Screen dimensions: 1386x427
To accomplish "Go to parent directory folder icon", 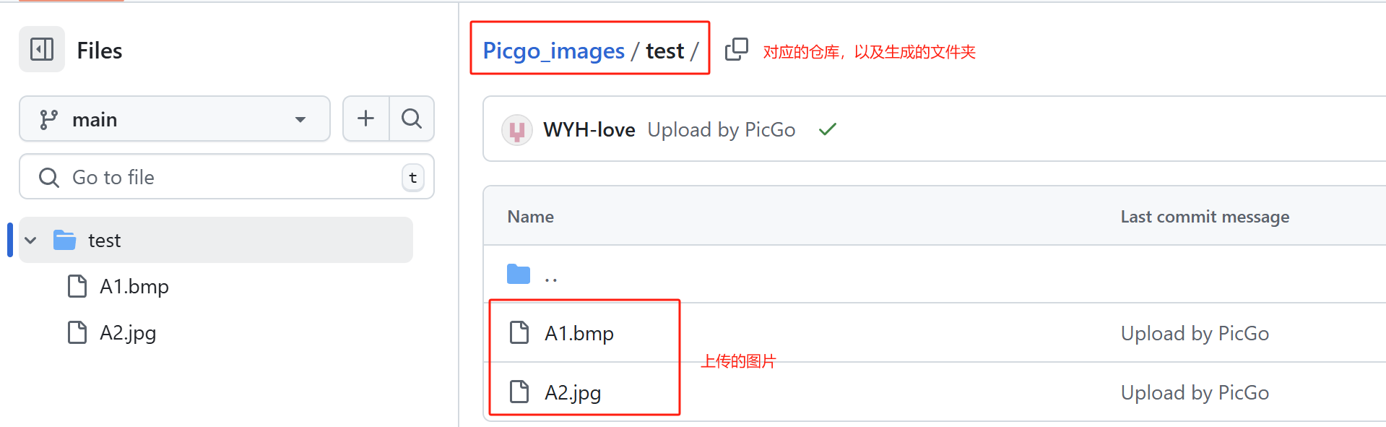I will (519, 275).
